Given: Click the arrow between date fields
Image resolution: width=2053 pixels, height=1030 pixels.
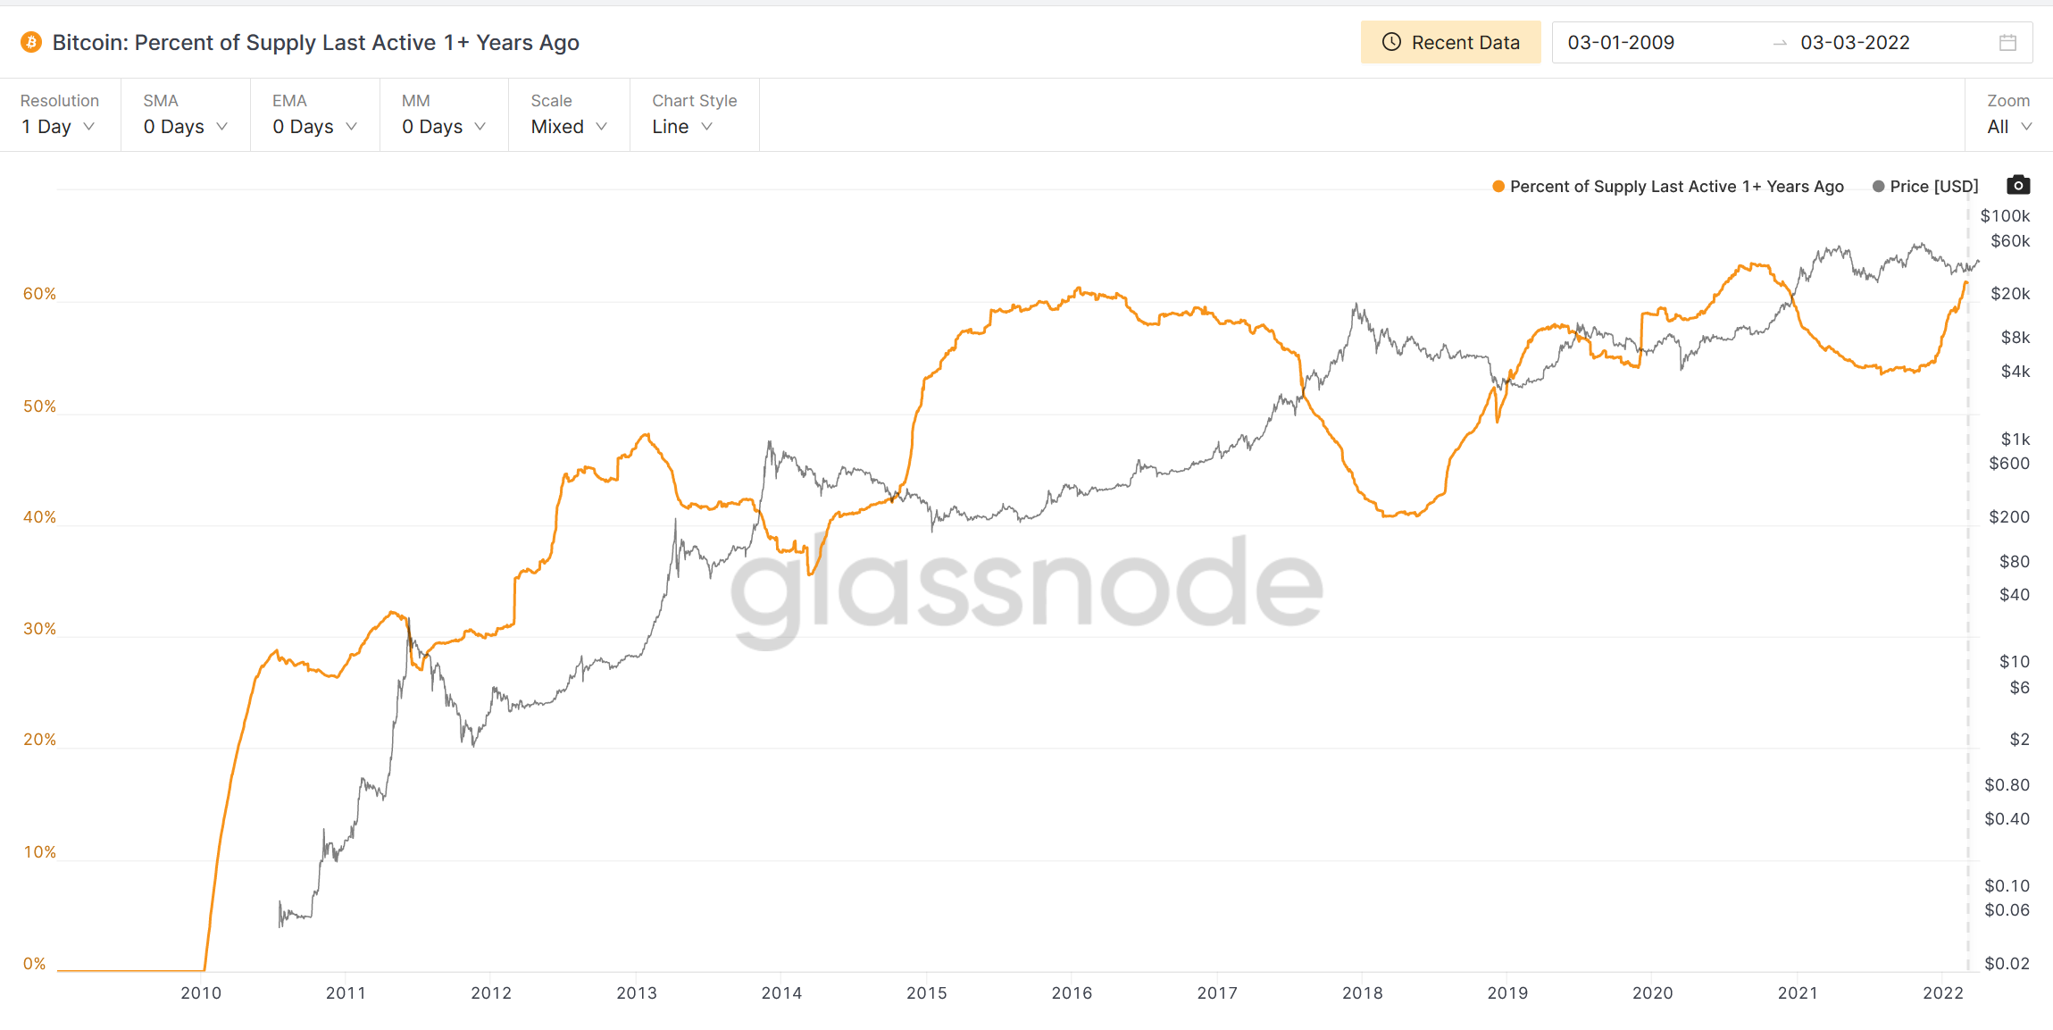Looking at the screenshot, I should 1780,43.
